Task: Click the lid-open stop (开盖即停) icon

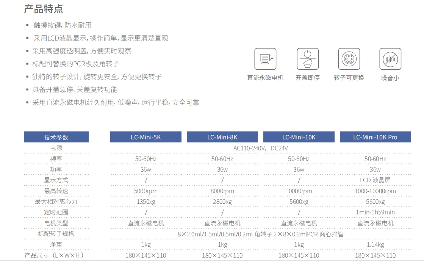Action: click(307, 59)
